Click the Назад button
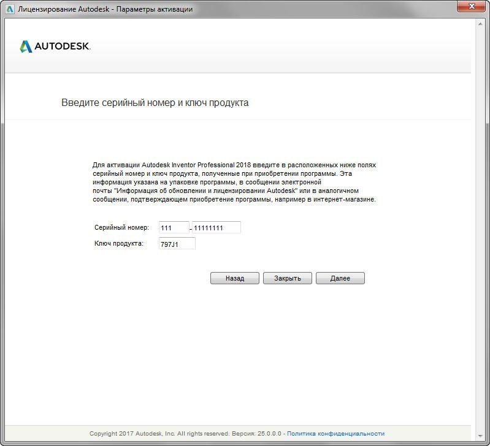 tap(235, 278)
